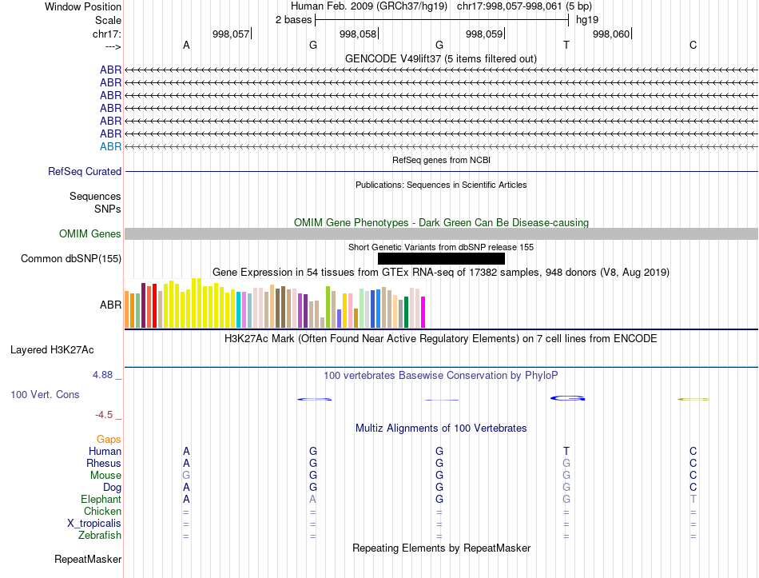Screen dimensions: 759x578
Task: Click the 'RefSeq Curated' track label
Action: pyautogui.click(x=85, y=172)
